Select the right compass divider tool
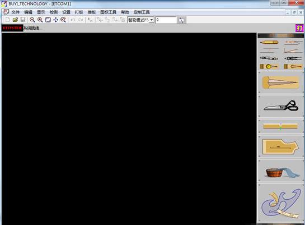Screen dimensions: 305x225 (293, 58)
